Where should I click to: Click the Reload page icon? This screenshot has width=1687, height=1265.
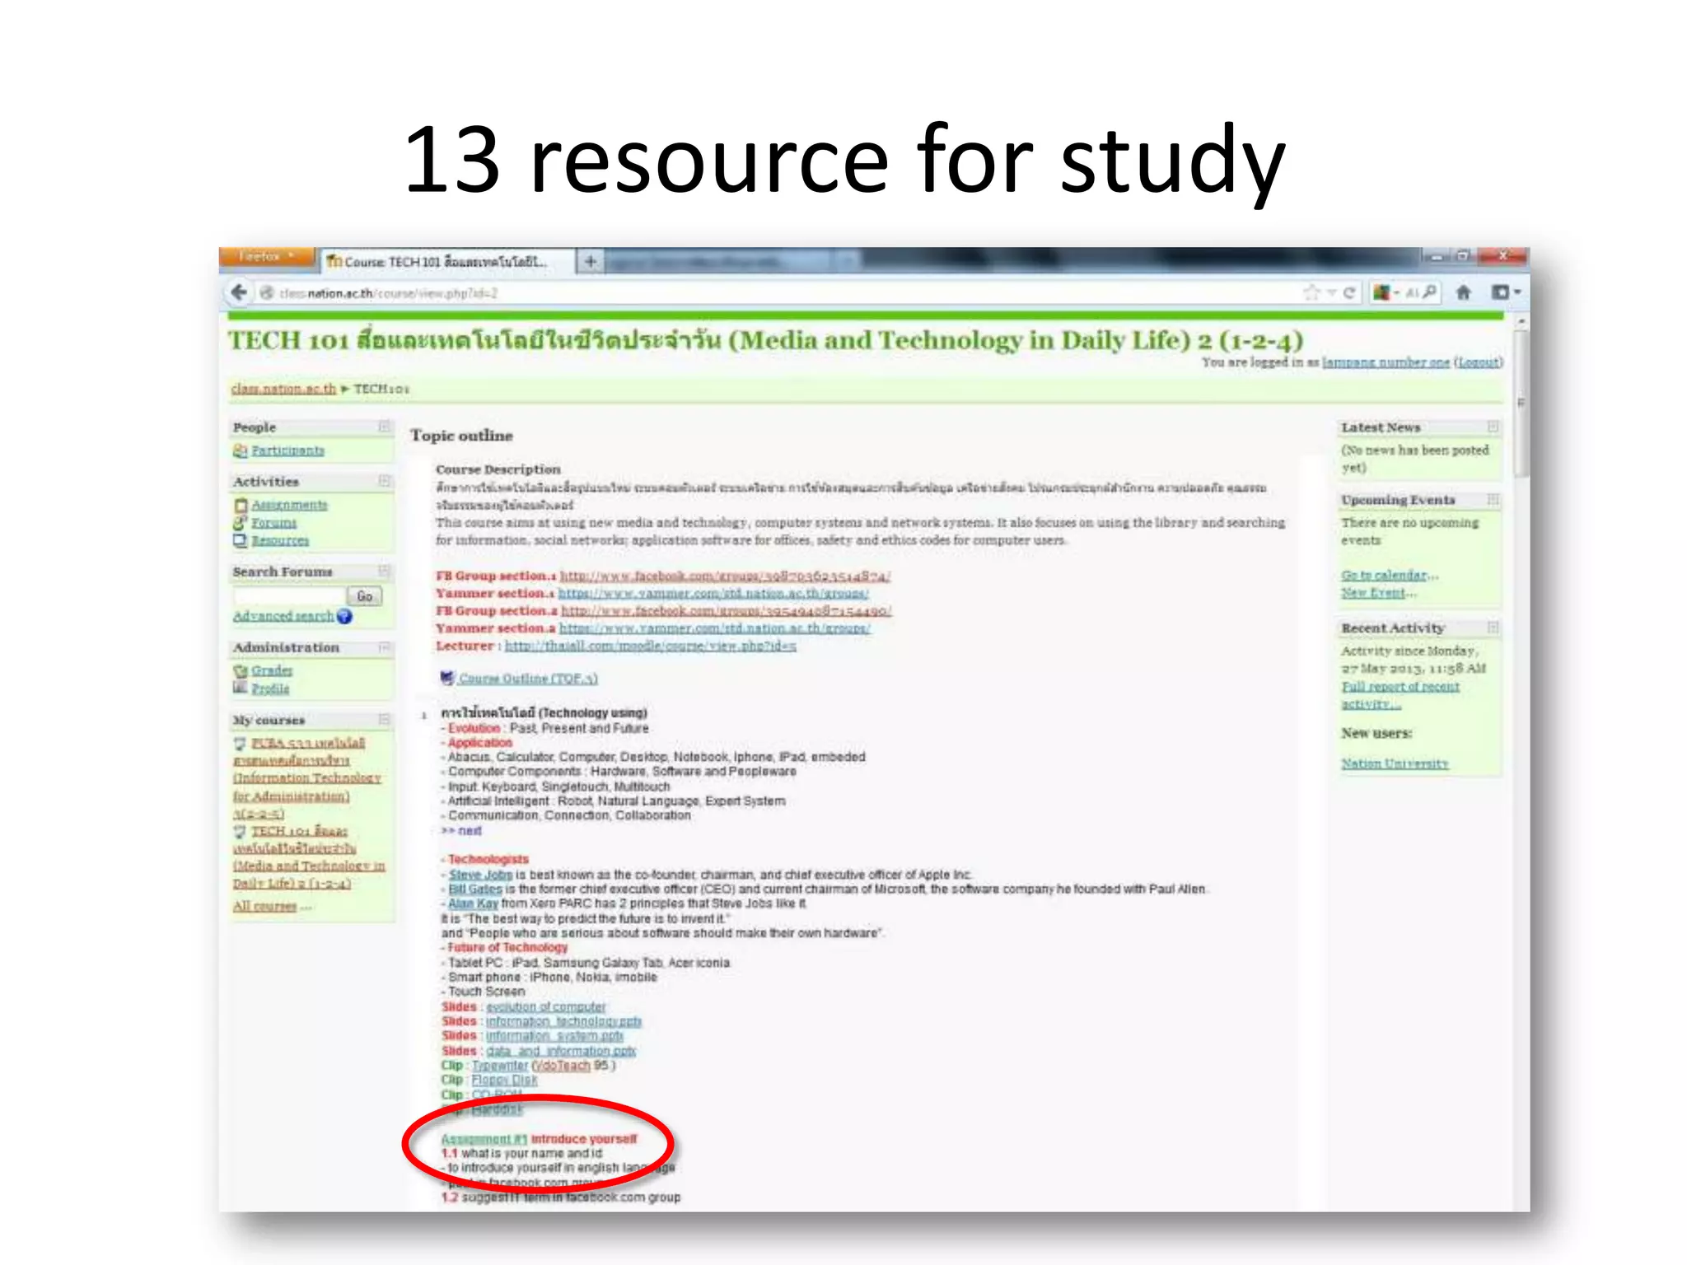coord(1349,292)
